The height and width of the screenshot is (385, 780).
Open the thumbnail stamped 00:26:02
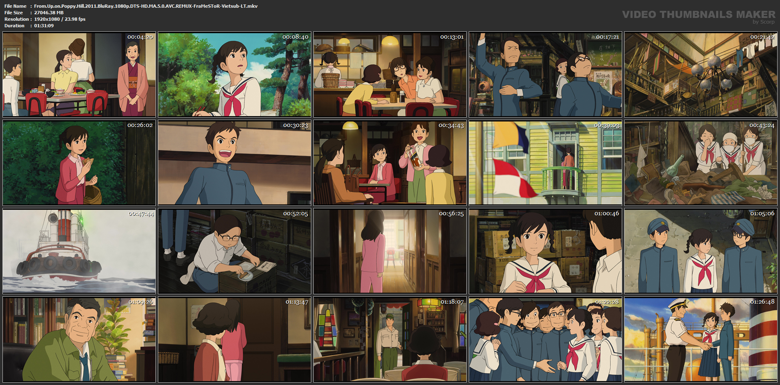(x=79, y=163)
